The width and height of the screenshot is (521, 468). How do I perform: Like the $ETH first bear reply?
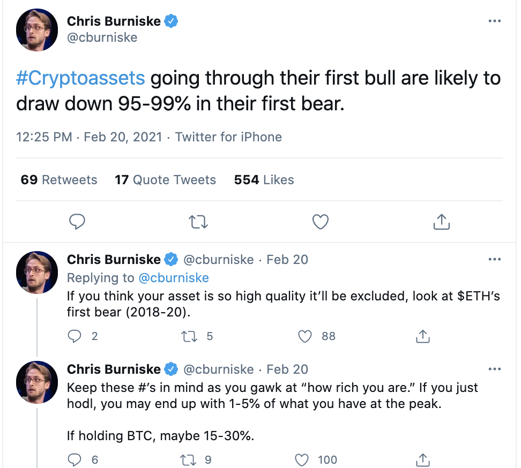point(305,336)
